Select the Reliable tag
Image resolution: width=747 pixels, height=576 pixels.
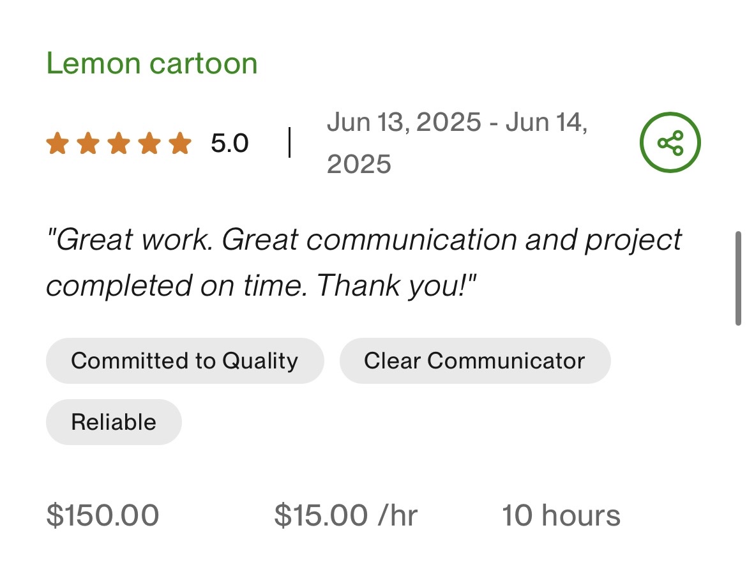click(114, 422)
